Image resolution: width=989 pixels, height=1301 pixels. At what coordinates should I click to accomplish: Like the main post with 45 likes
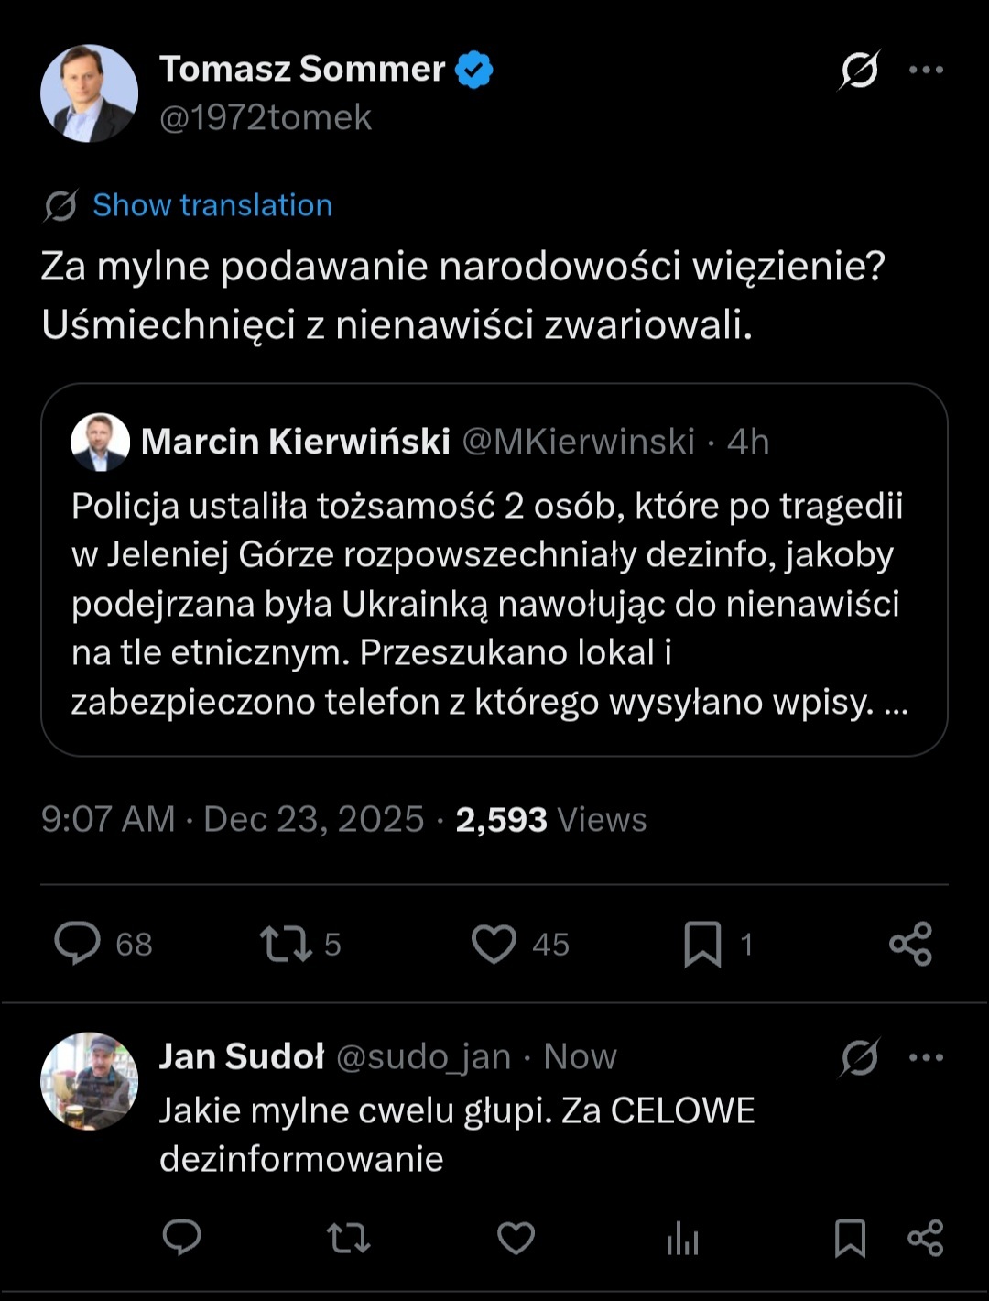pos(494,944)
